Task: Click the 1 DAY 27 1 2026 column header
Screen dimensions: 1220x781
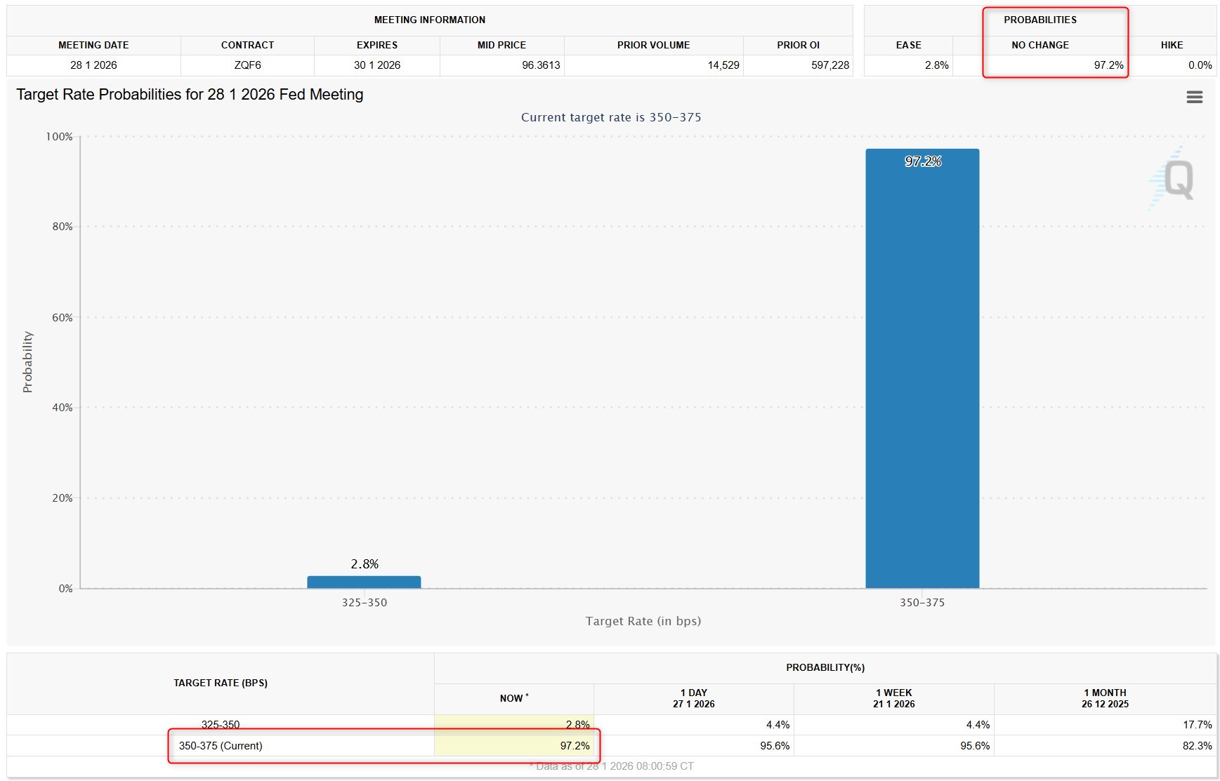Action: 693,698
